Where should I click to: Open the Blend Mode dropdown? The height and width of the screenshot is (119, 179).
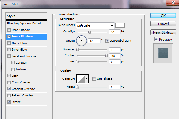click(95, 26)
